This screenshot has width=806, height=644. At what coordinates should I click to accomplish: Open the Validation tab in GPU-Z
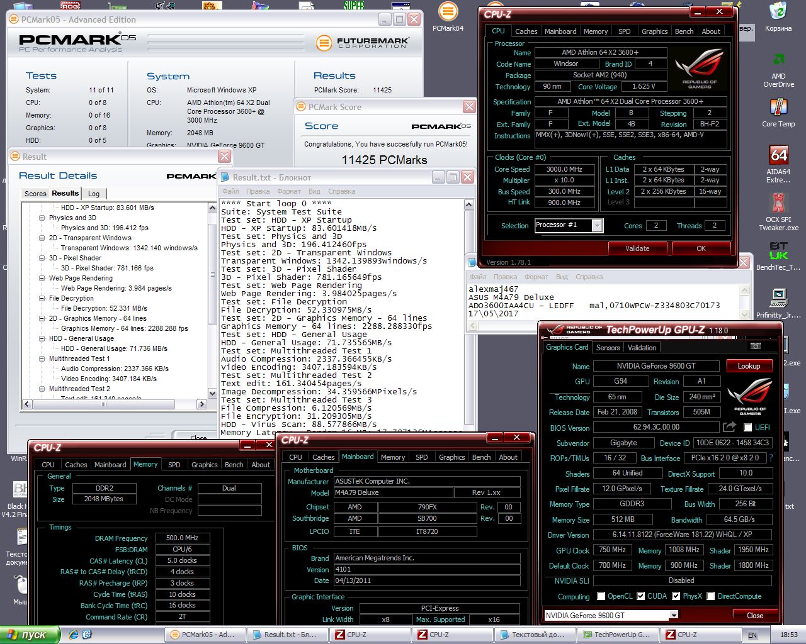tap(642, 347)
